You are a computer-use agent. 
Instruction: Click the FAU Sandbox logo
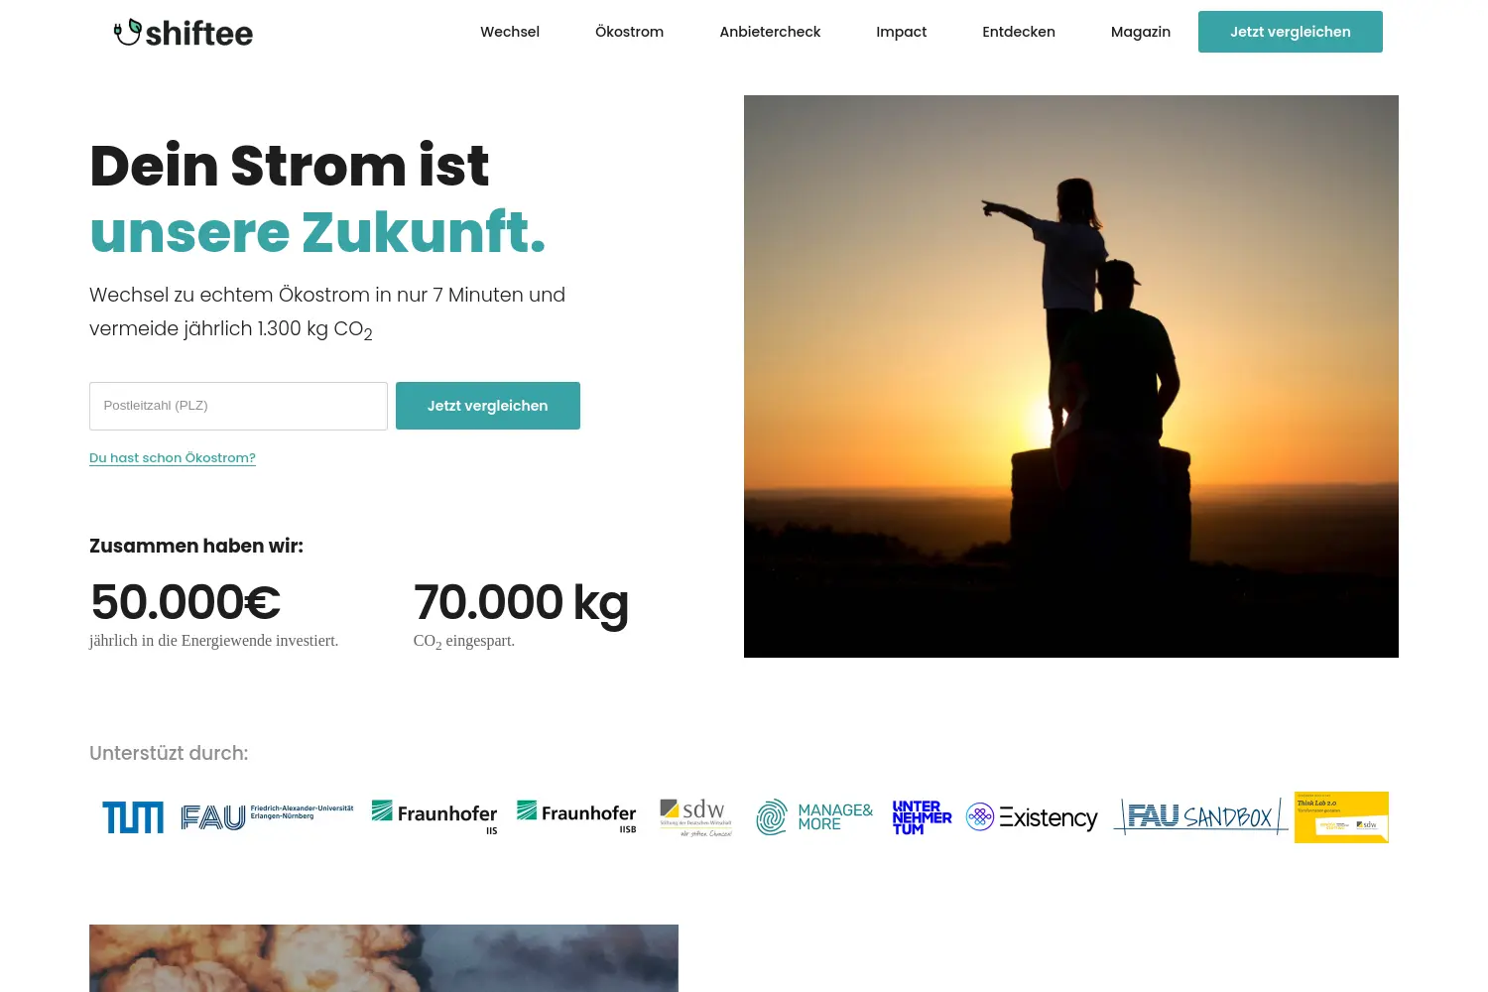pos(1200,817)
